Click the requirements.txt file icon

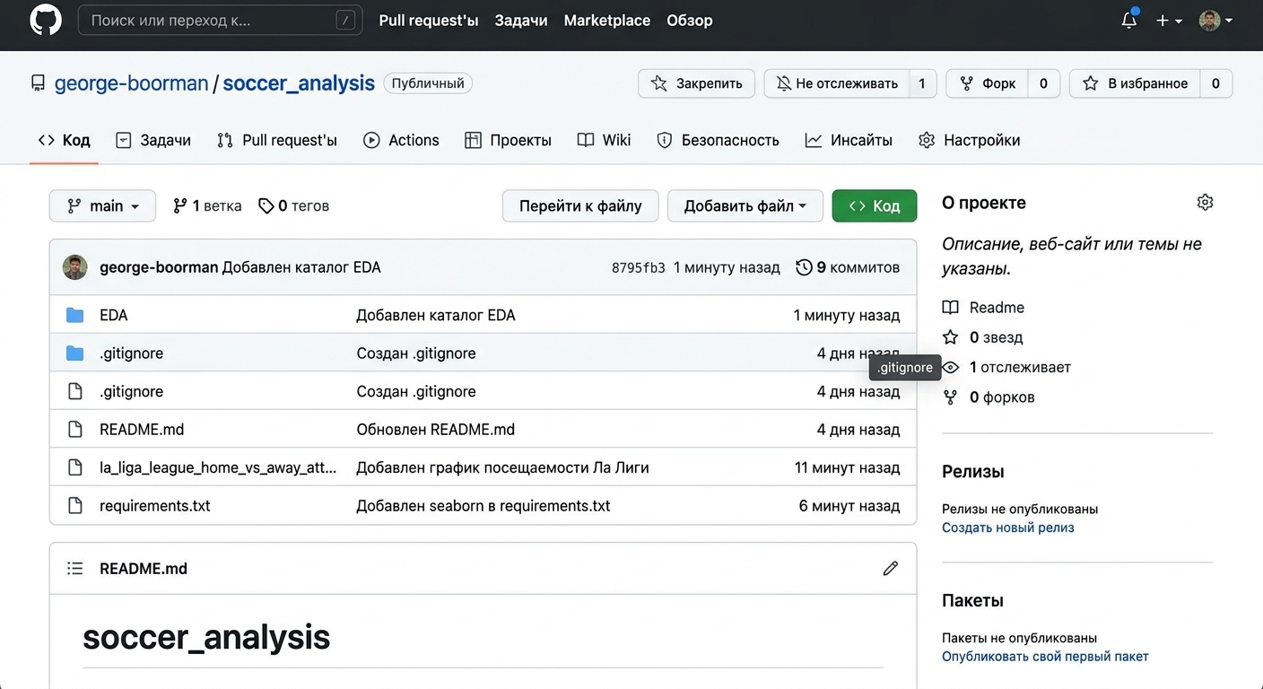(x=75, y=506)
